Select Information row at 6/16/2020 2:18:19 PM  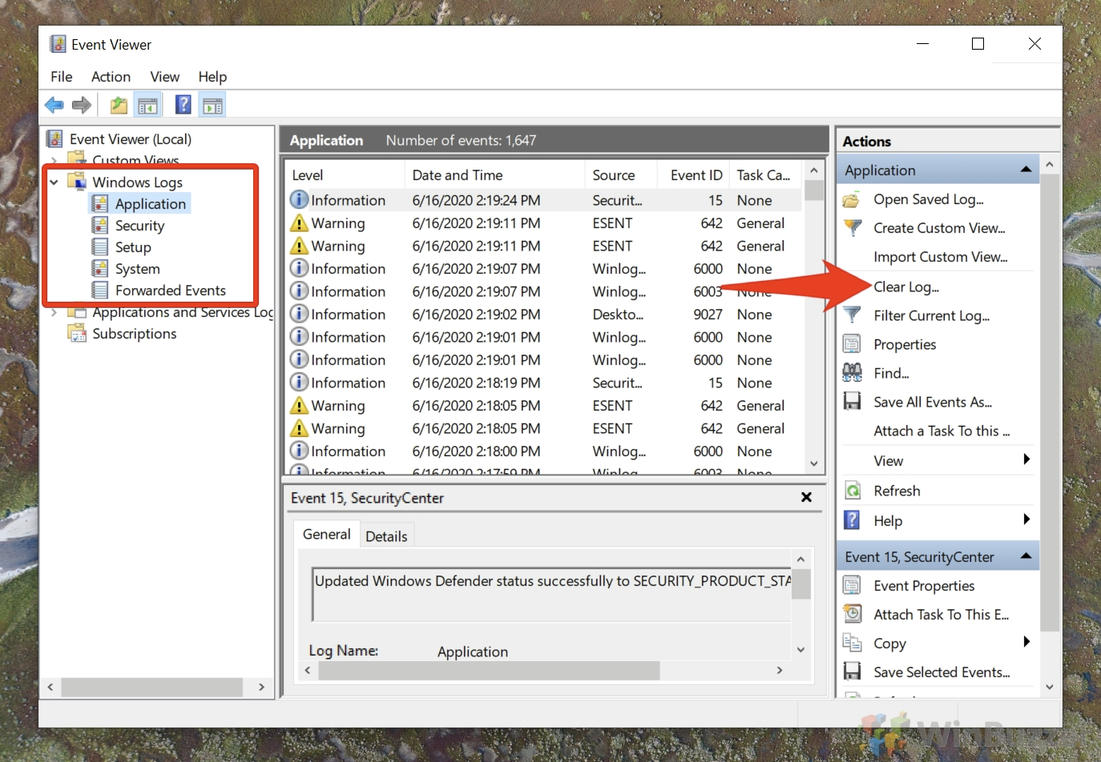(x=545, y=383)
